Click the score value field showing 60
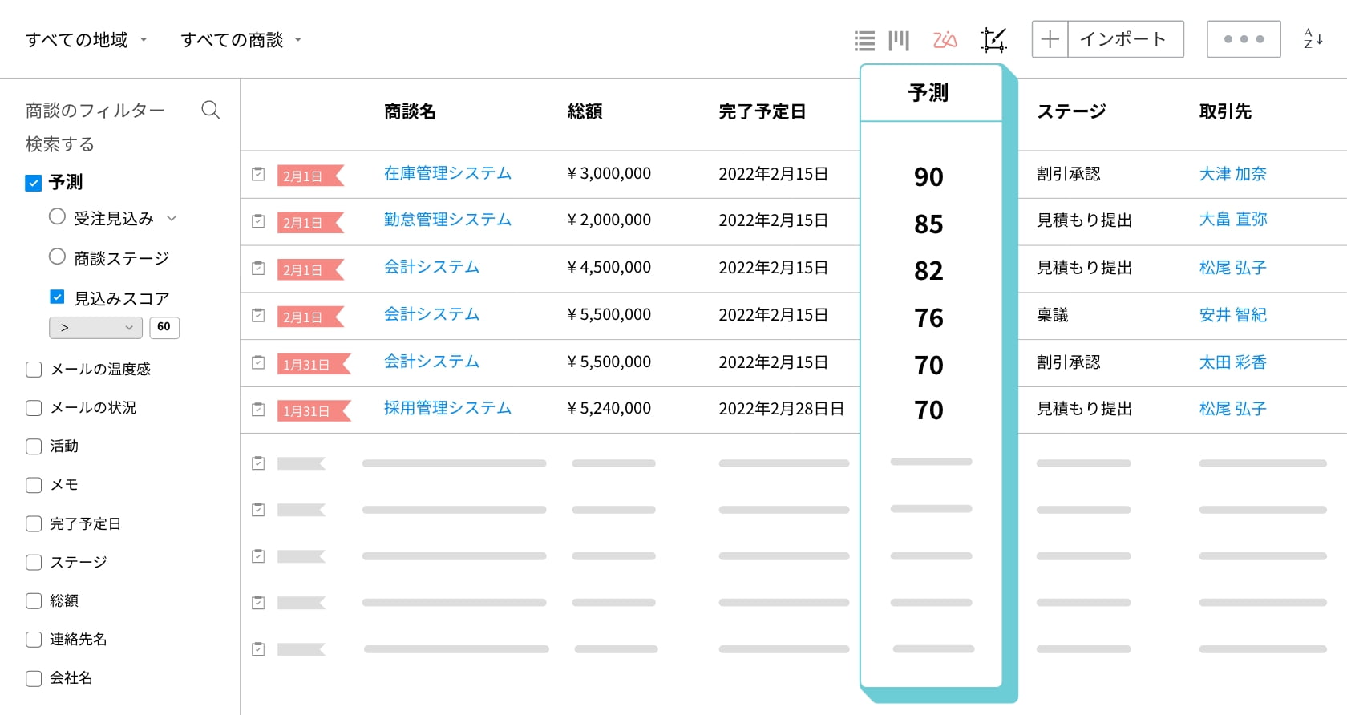 tap(164, 327)
